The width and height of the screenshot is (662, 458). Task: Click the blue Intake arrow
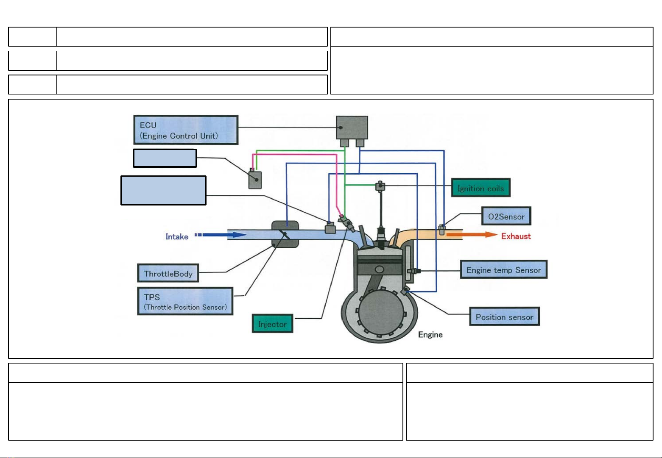(221, 235)
